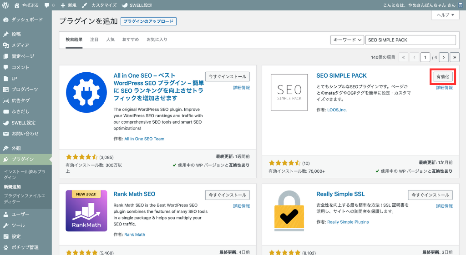Open the キーワード search type dropdown

(347, 40)
